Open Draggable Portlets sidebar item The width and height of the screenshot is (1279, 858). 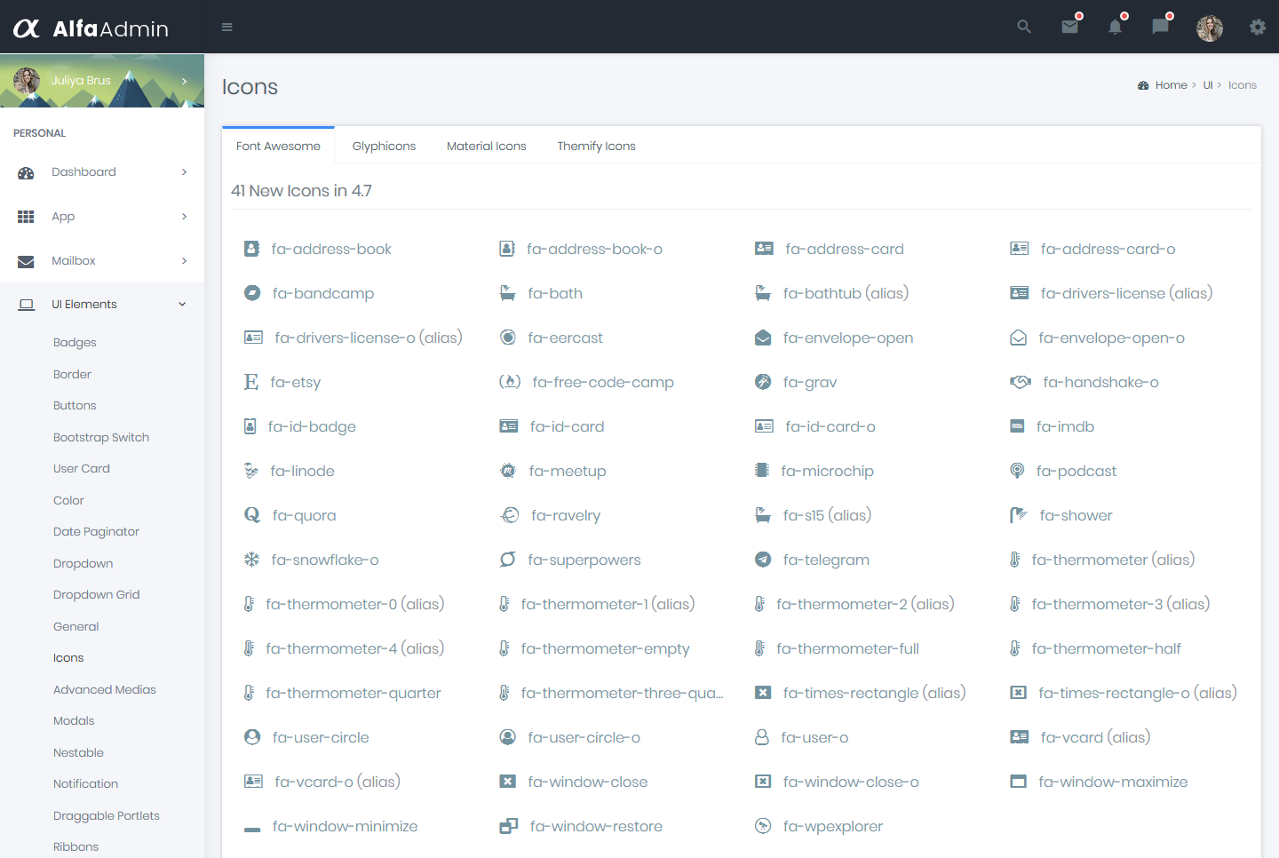107,815
